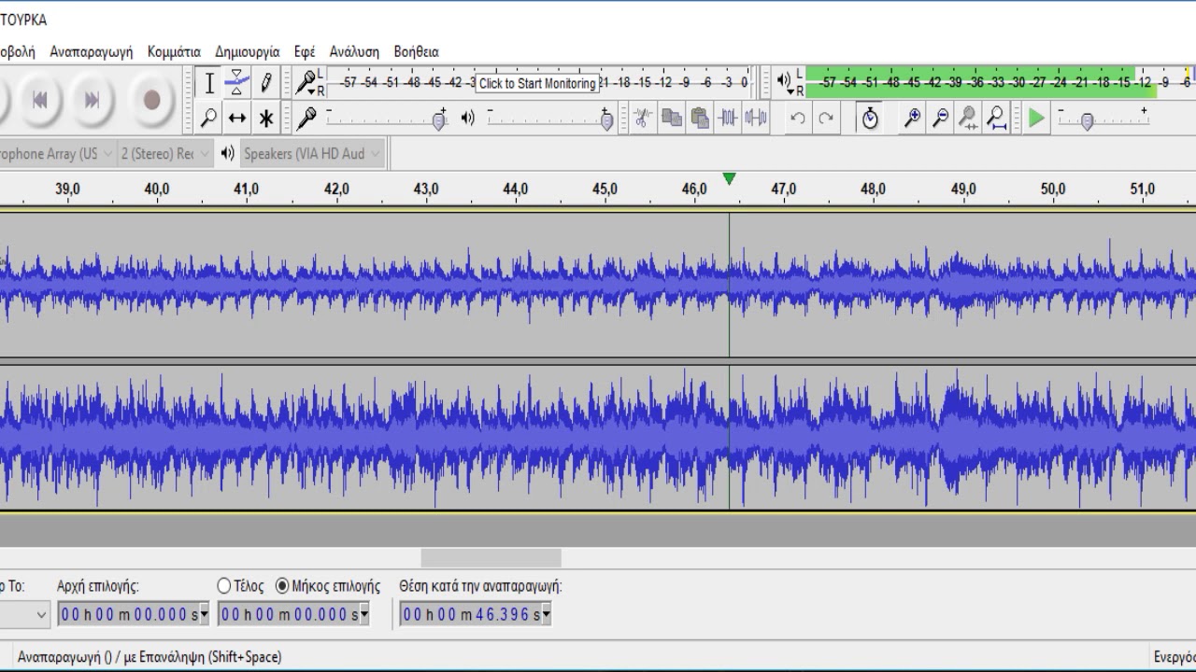
Task: Select the Zoom tool in tools toolbar
Action: (209, 118)
